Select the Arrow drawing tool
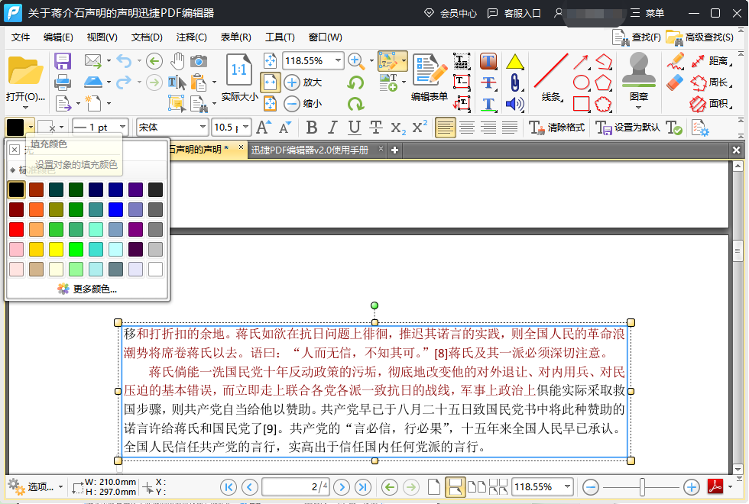 [x=581, y=62]
